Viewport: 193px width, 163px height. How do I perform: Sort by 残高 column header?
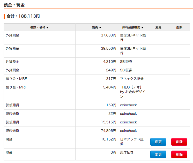click(x=96, y=27)
